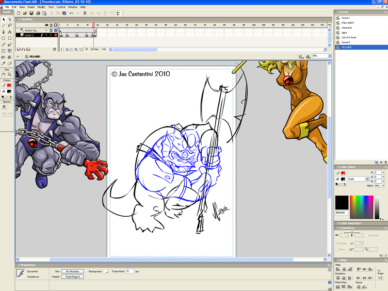
Task: Pick the Line tool
Action: 3,26
